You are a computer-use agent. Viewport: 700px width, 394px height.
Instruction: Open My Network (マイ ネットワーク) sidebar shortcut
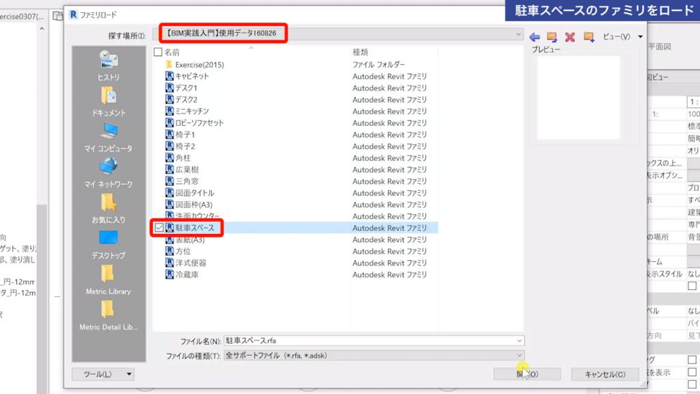108,173
